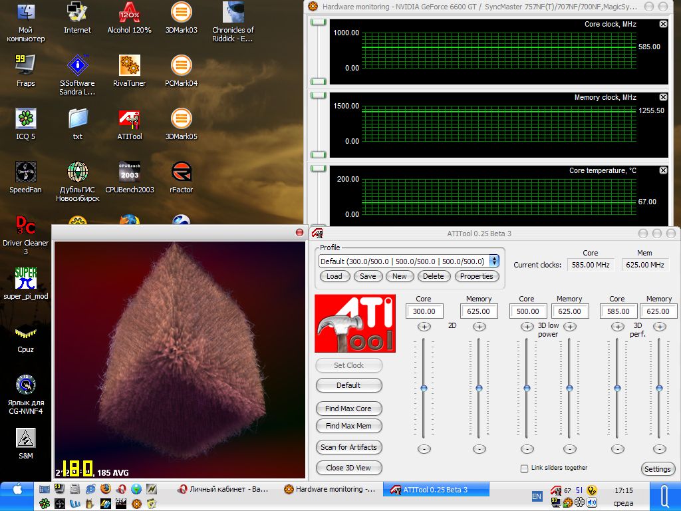Launch Internet Explorer from quick launch
The width and height of the screenshot is (681, 511).
(x=90, y=489)
